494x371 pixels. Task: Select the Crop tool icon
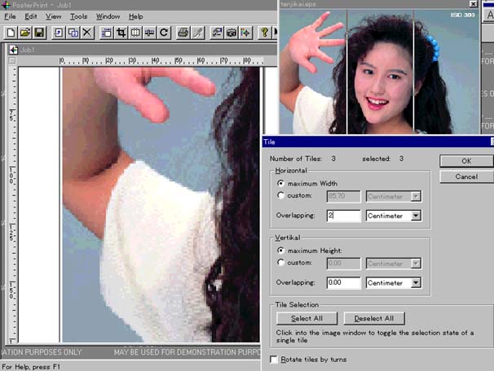coord(120,33)
